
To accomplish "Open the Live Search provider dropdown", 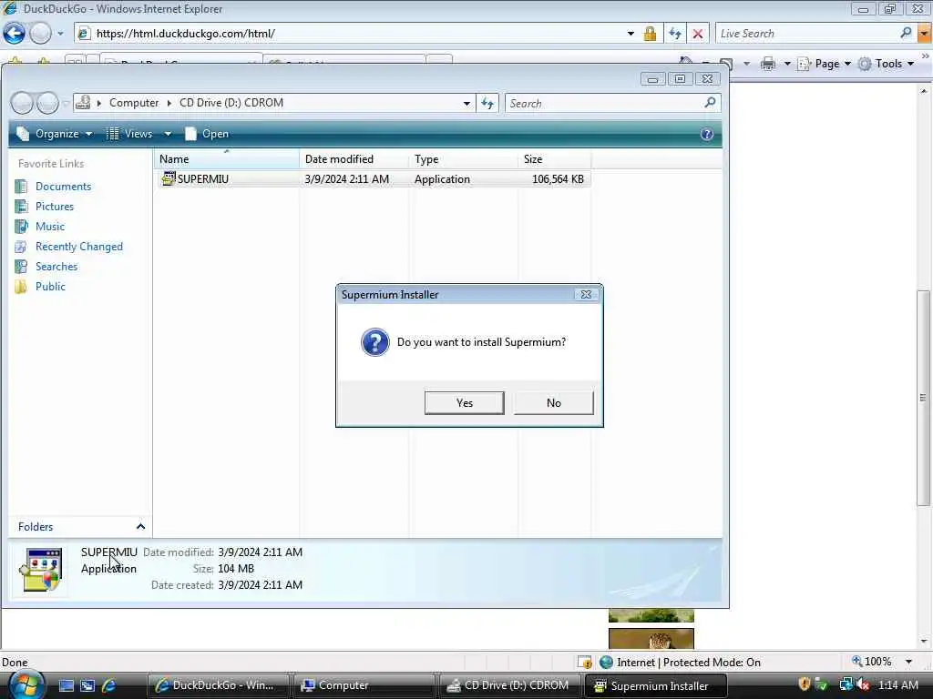I will tap(925, 34).
